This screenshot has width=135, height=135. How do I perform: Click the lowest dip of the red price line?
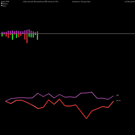(86, 119)
